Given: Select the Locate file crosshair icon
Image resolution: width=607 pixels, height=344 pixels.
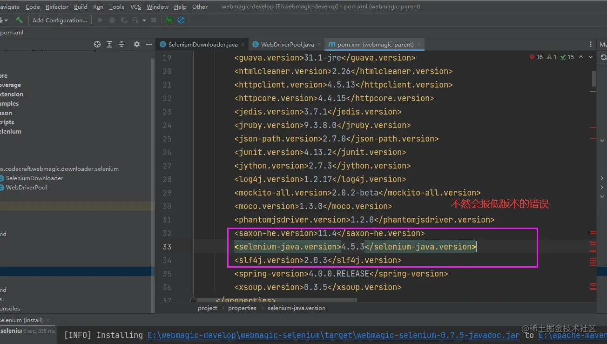Looking at the screenshot, I should pyautogui.click(x=97, y=44).
